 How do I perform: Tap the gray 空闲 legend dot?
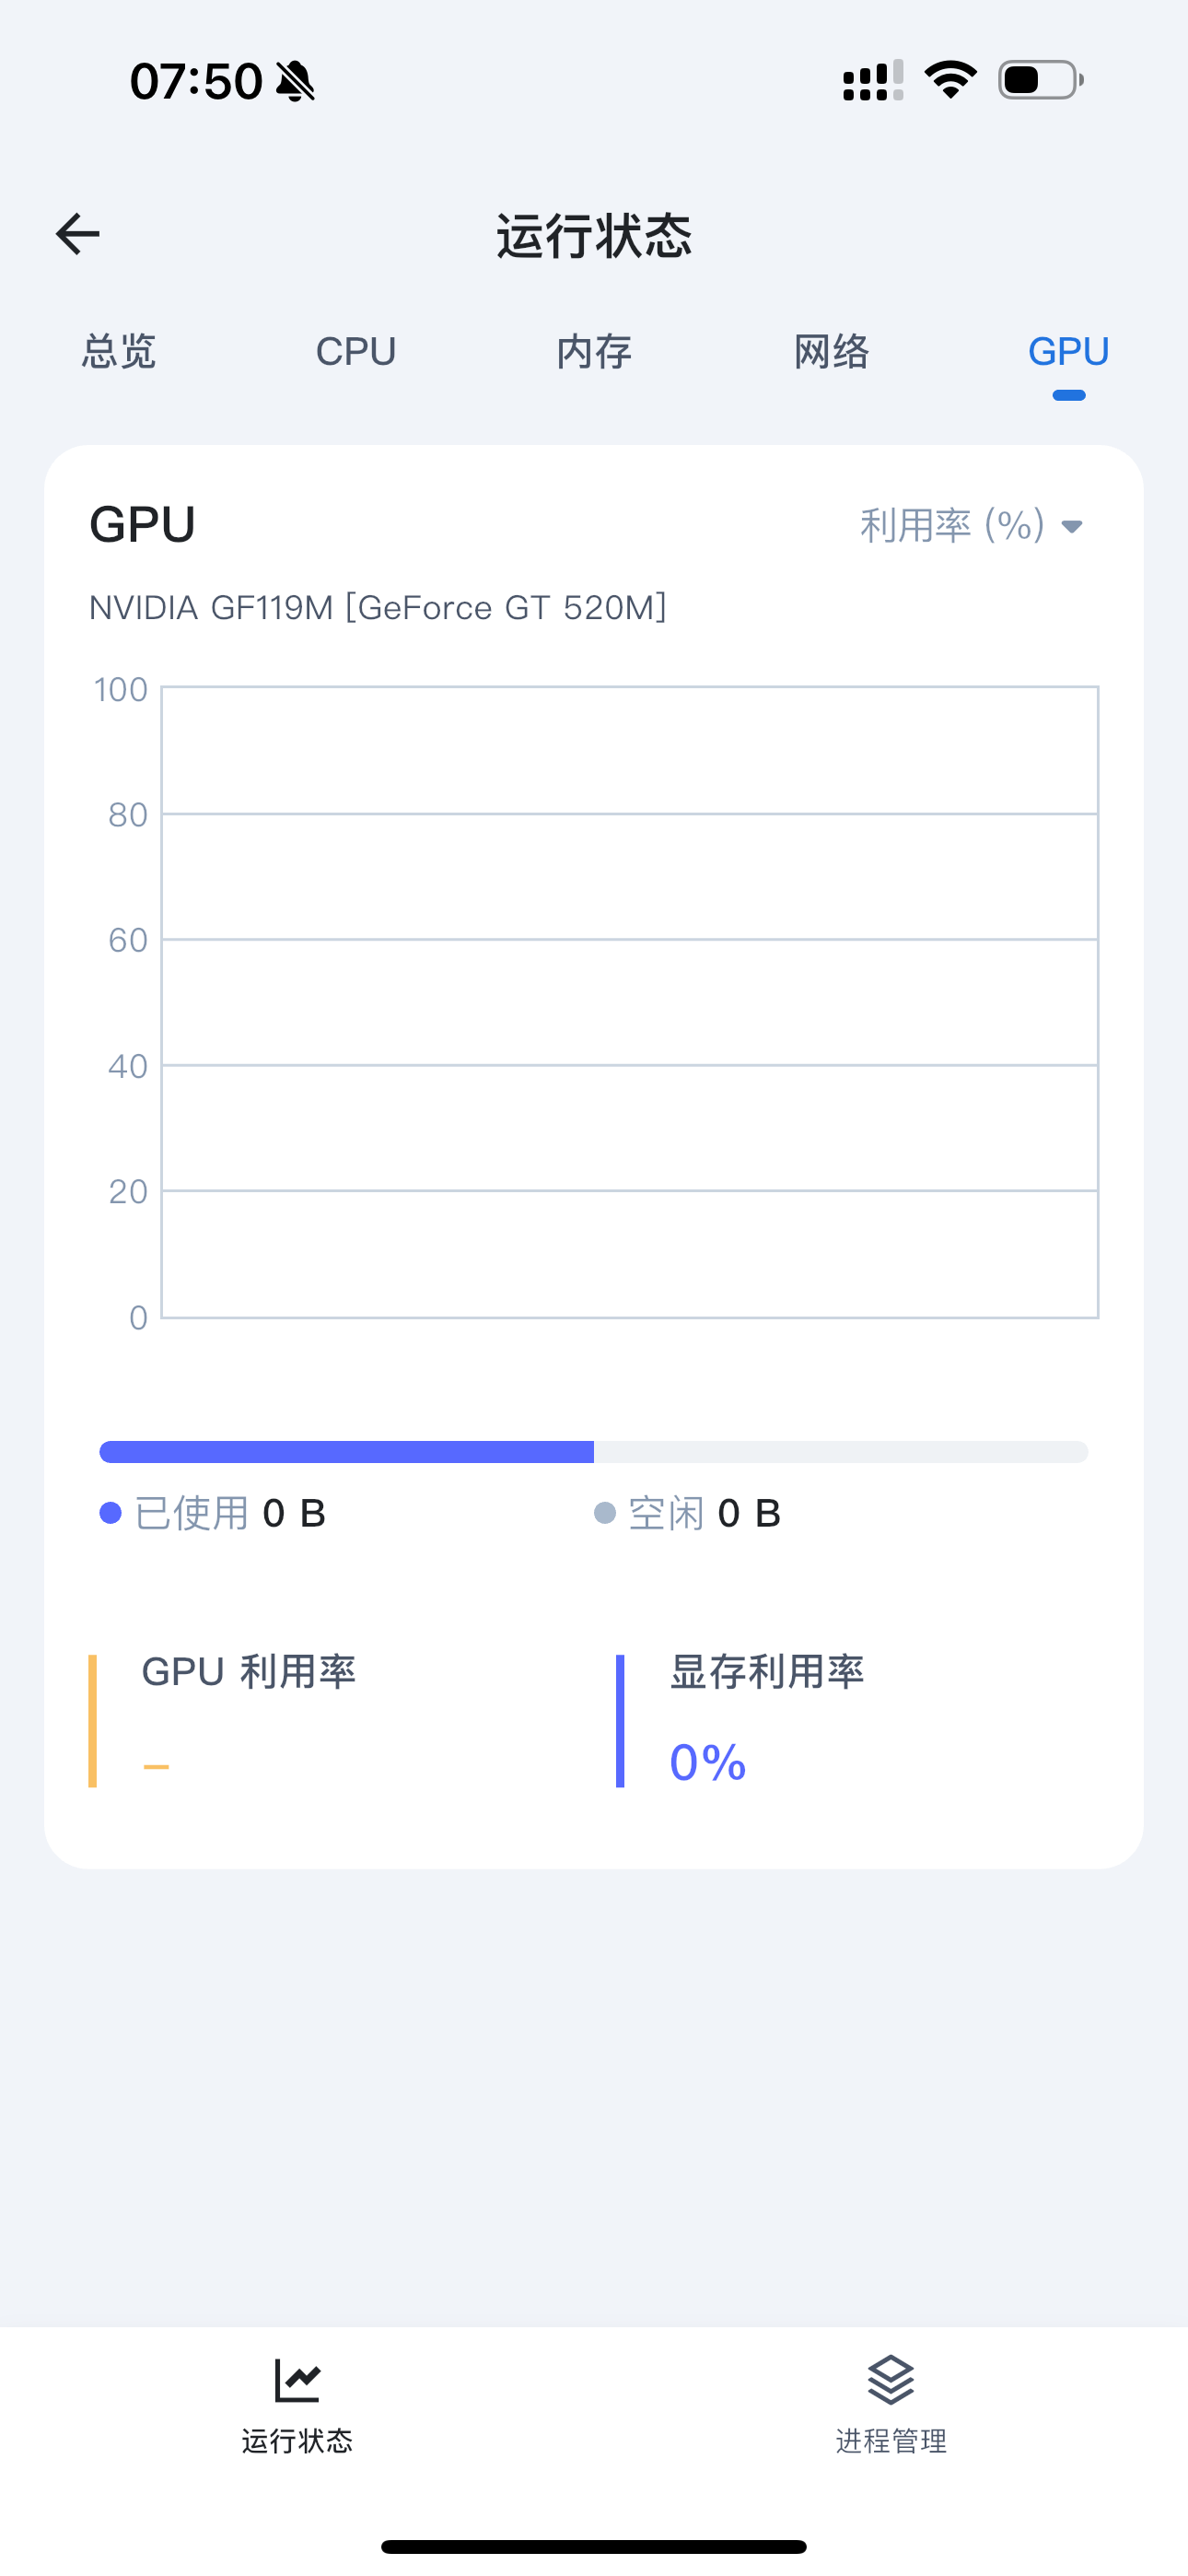pyautogui.click(x=605, y=1513)
